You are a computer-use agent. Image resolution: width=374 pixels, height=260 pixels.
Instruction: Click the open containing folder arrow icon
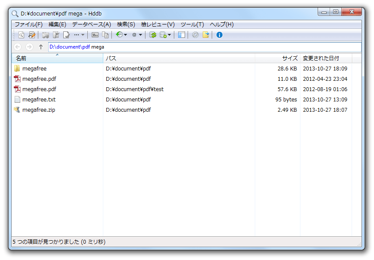point(56,35)
